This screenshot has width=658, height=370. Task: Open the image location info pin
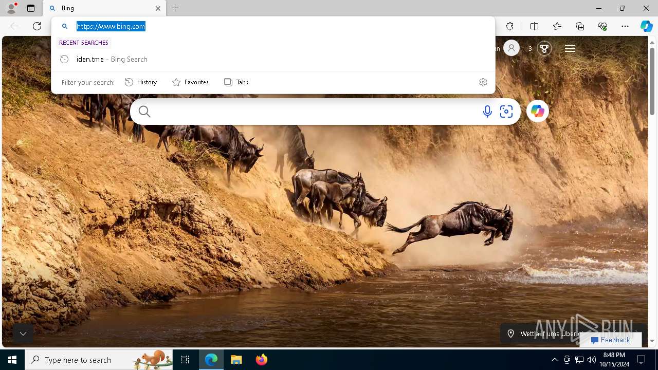click(x=511, y=334)
